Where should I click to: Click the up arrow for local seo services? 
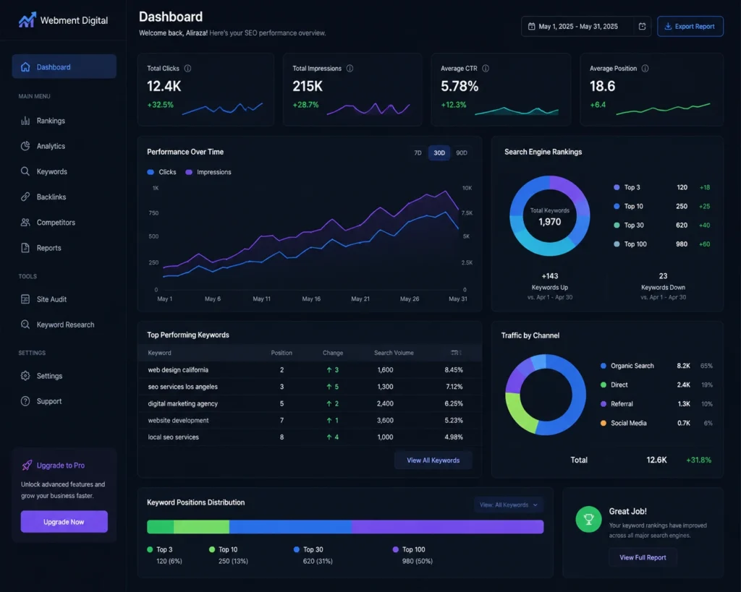329,437
